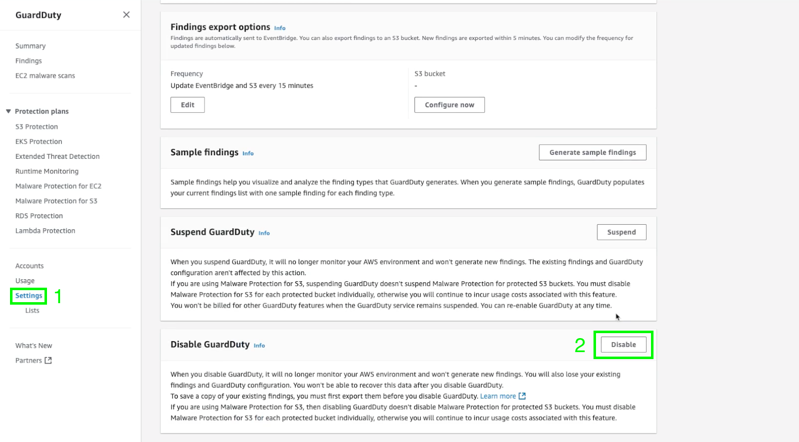Click the Disable GuardDuty button

coord(623,345)
